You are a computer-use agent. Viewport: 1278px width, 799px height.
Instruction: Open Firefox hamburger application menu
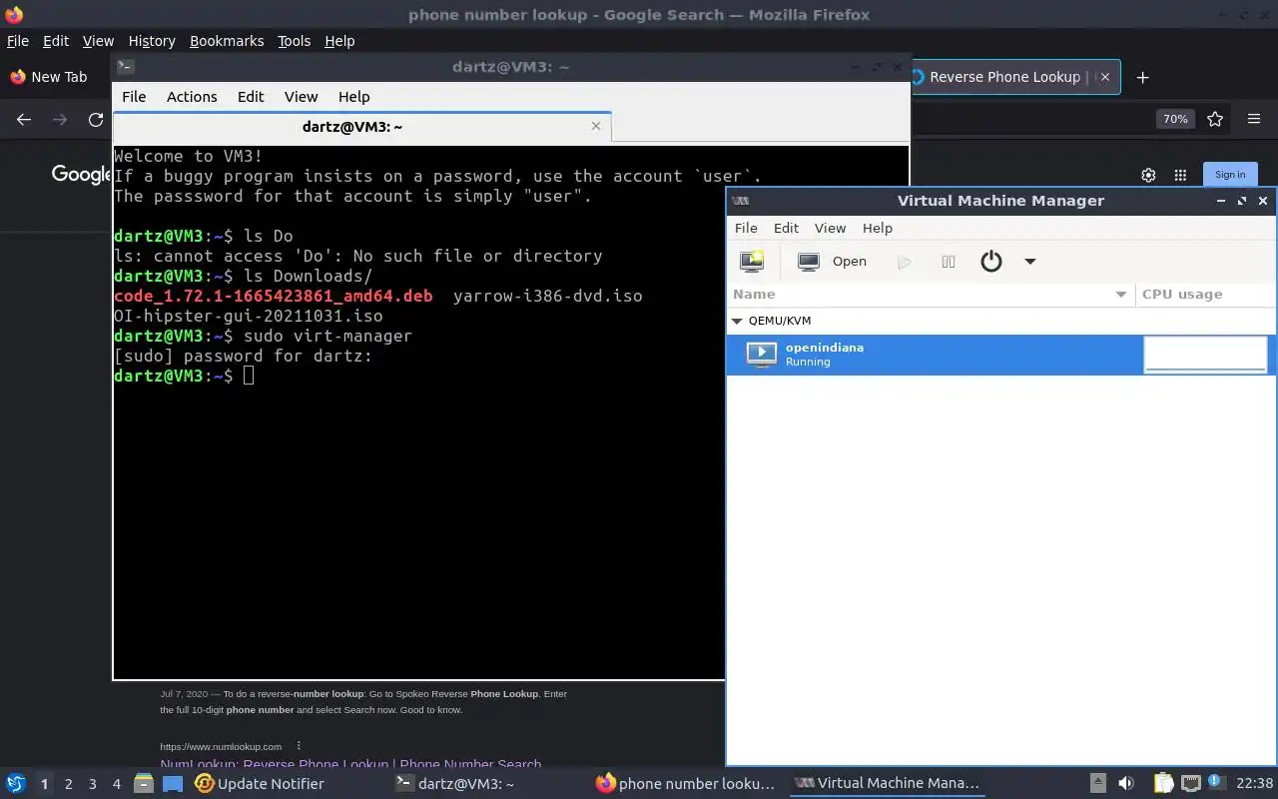[1254, 119]
